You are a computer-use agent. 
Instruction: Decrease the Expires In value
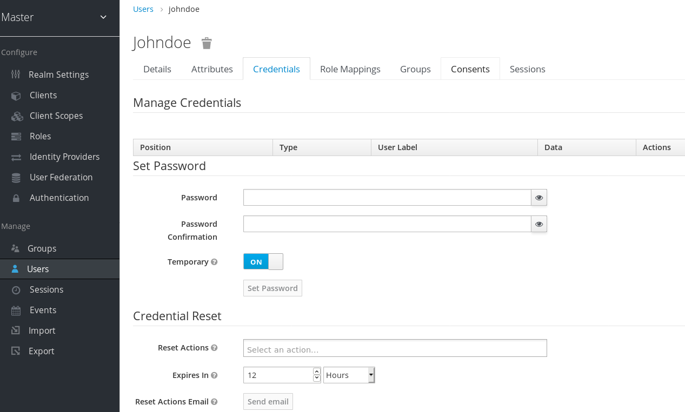click(x=317, y=378)
